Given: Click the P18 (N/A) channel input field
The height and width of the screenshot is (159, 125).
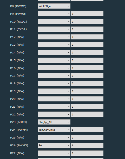Looking at the screenshot, I should (87, 83).
